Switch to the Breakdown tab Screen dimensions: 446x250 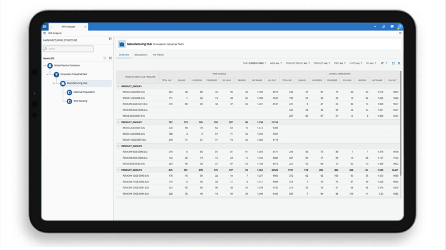pos(141,55)
